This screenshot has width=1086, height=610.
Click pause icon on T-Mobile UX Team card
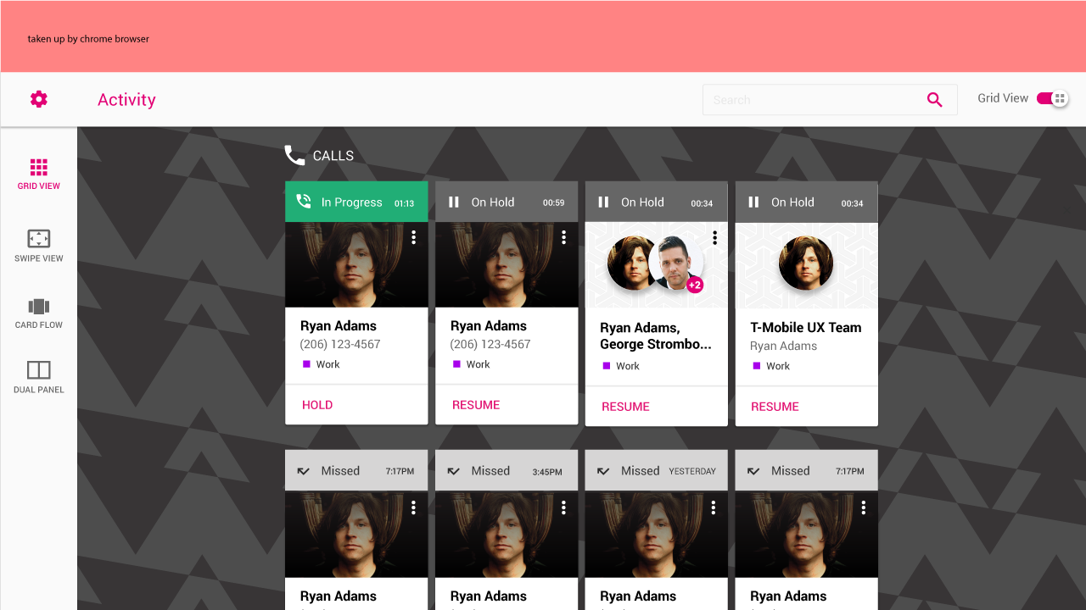pos(753,202)
